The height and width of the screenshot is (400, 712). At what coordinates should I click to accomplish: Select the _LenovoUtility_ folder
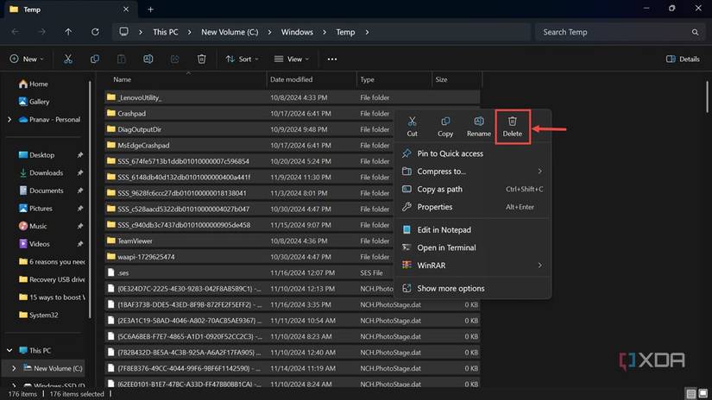[293, 97]
